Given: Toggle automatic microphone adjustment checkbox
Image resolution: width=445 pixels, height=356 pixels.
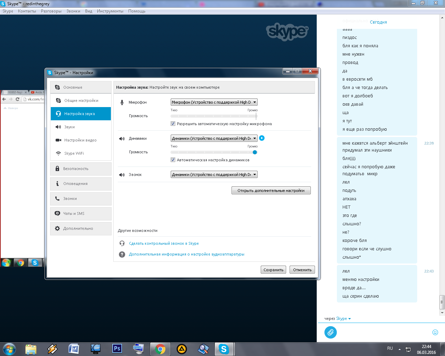Looking at the screenshot, I should pyautogui.click(x=173, y=124).
